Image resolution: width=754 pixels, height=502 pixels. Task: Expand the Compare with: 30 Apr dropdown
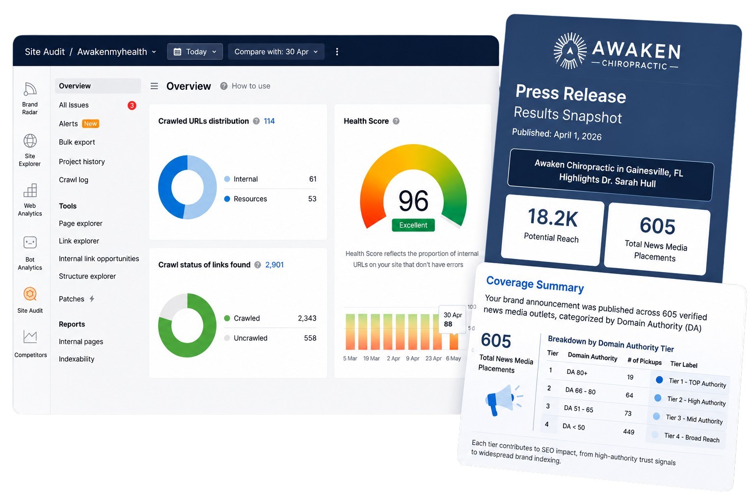click(x=276, y=51)
